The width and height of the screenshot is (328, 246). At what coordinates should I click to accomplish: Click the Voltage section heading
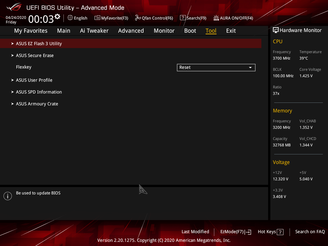[281, 162]
